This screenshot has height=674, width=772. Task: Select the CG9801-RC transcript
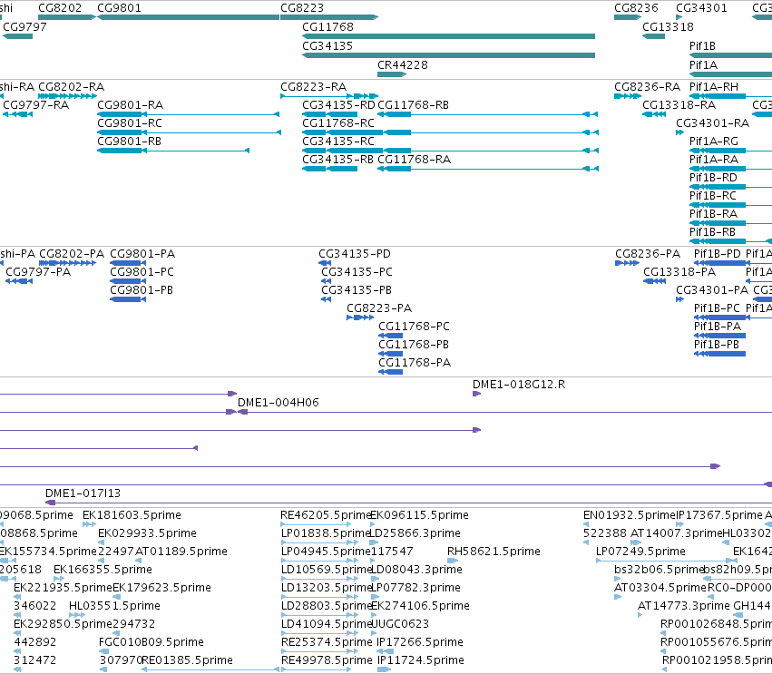[189, 132]
